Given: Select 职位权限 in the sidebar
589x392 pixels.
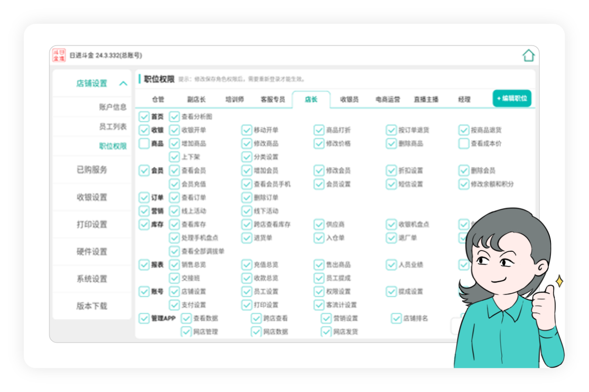Looking at the screenshot, I should pos(113,146).
